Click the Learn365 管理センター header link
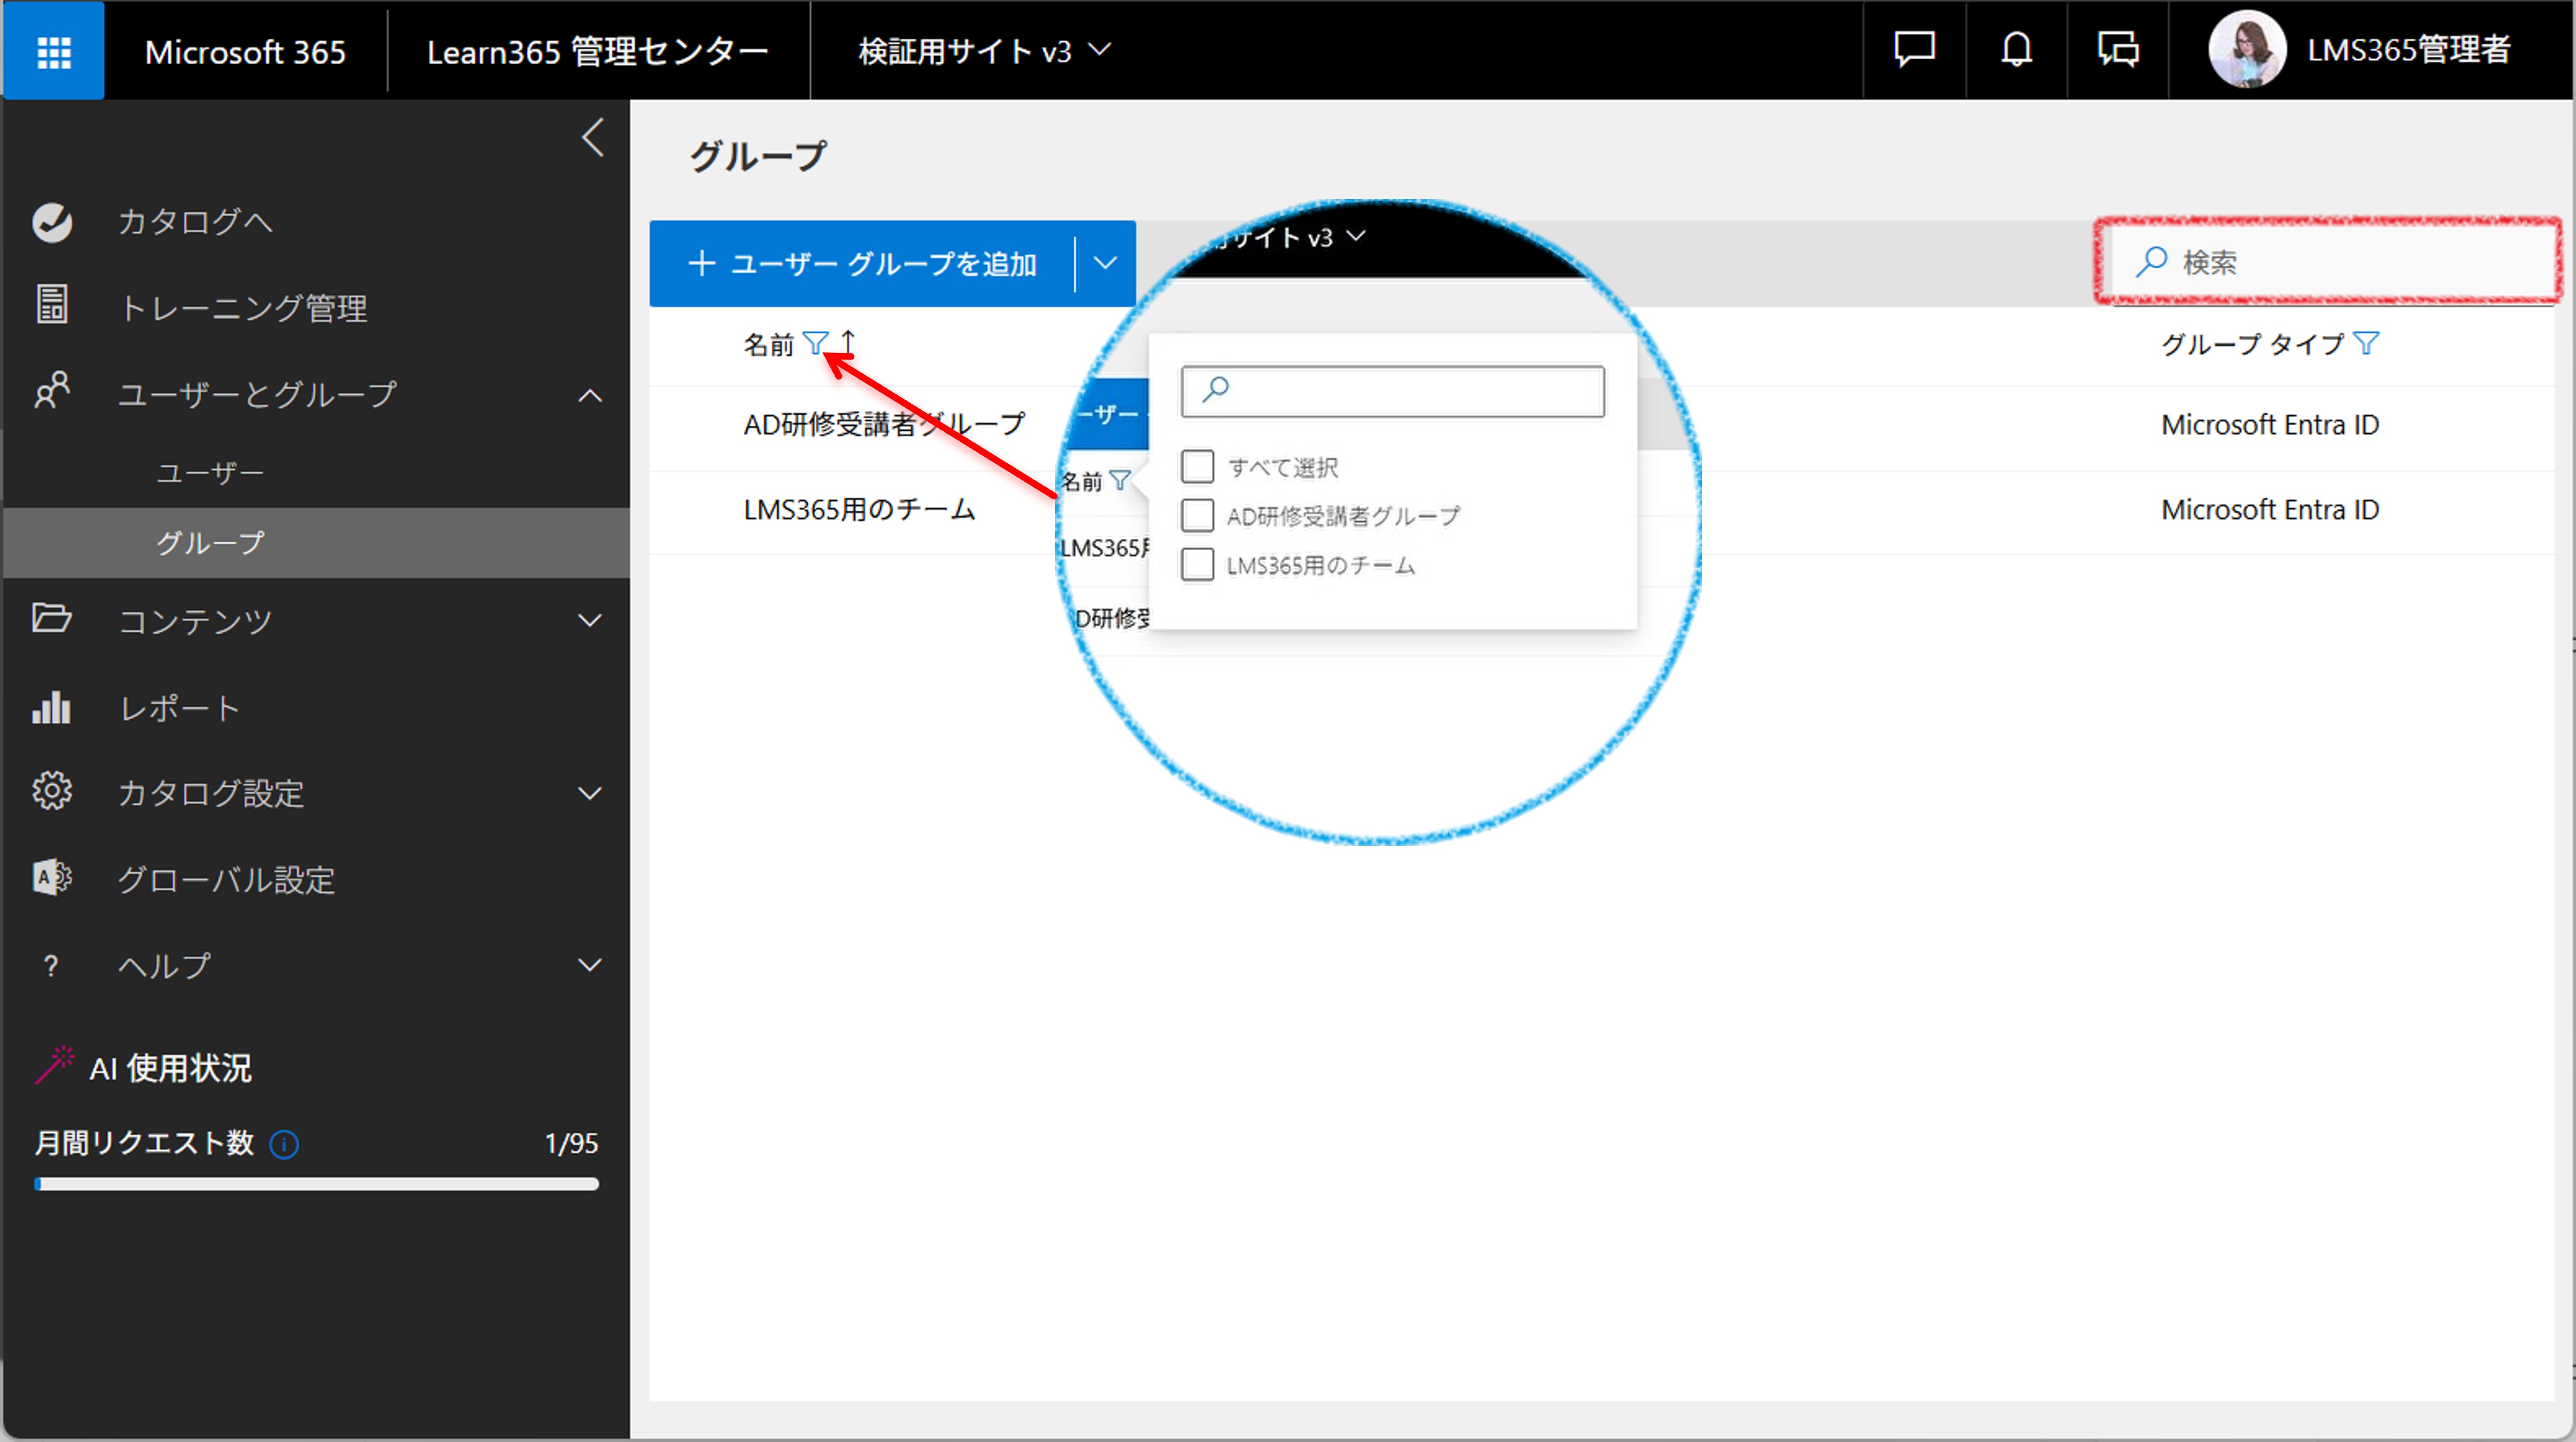The image size is (2576, 1442). click(x=597, y=51)
